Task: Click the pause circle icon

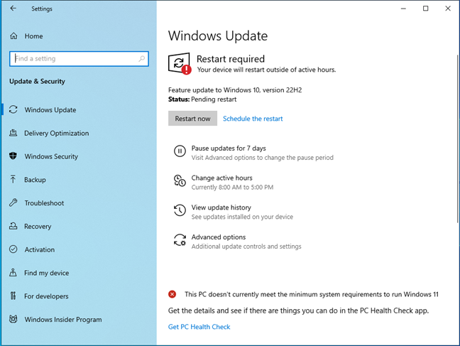Action: pyautogui.click(x=180, y=151)
